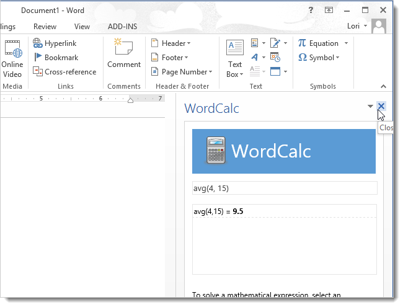Screen dimensions: 403x307
Task: Click the Signature Line icon
Action: click(275, 43)
